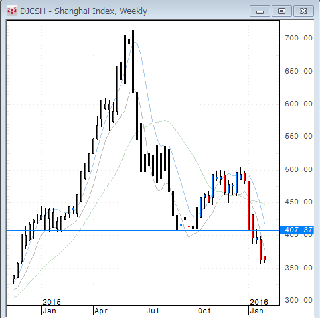Close the DJCSH chart window

pyautogui.click(x=303, y=11)
